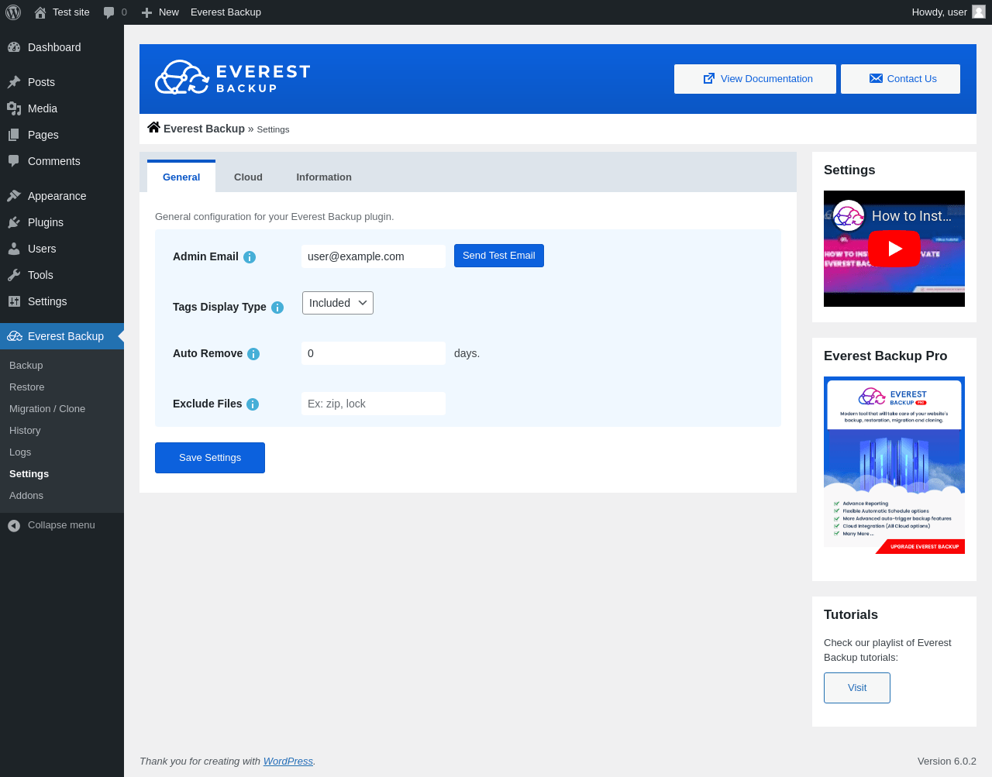Click the Media icon in sidebar
This screenshot has width=992, height=777.
[x=14, y=108]
